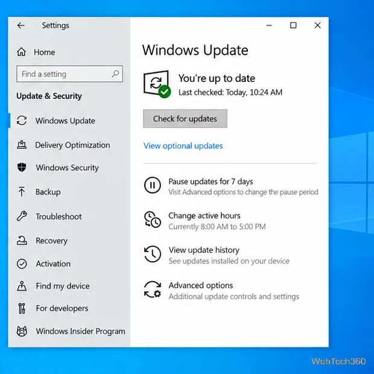Click 'See updates installed on your device' text
The image size is (374, 374).
tap(229, 261)
